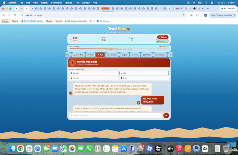238x155 pixels.
Task: Open the Activities tab
Action: point(160,55)
